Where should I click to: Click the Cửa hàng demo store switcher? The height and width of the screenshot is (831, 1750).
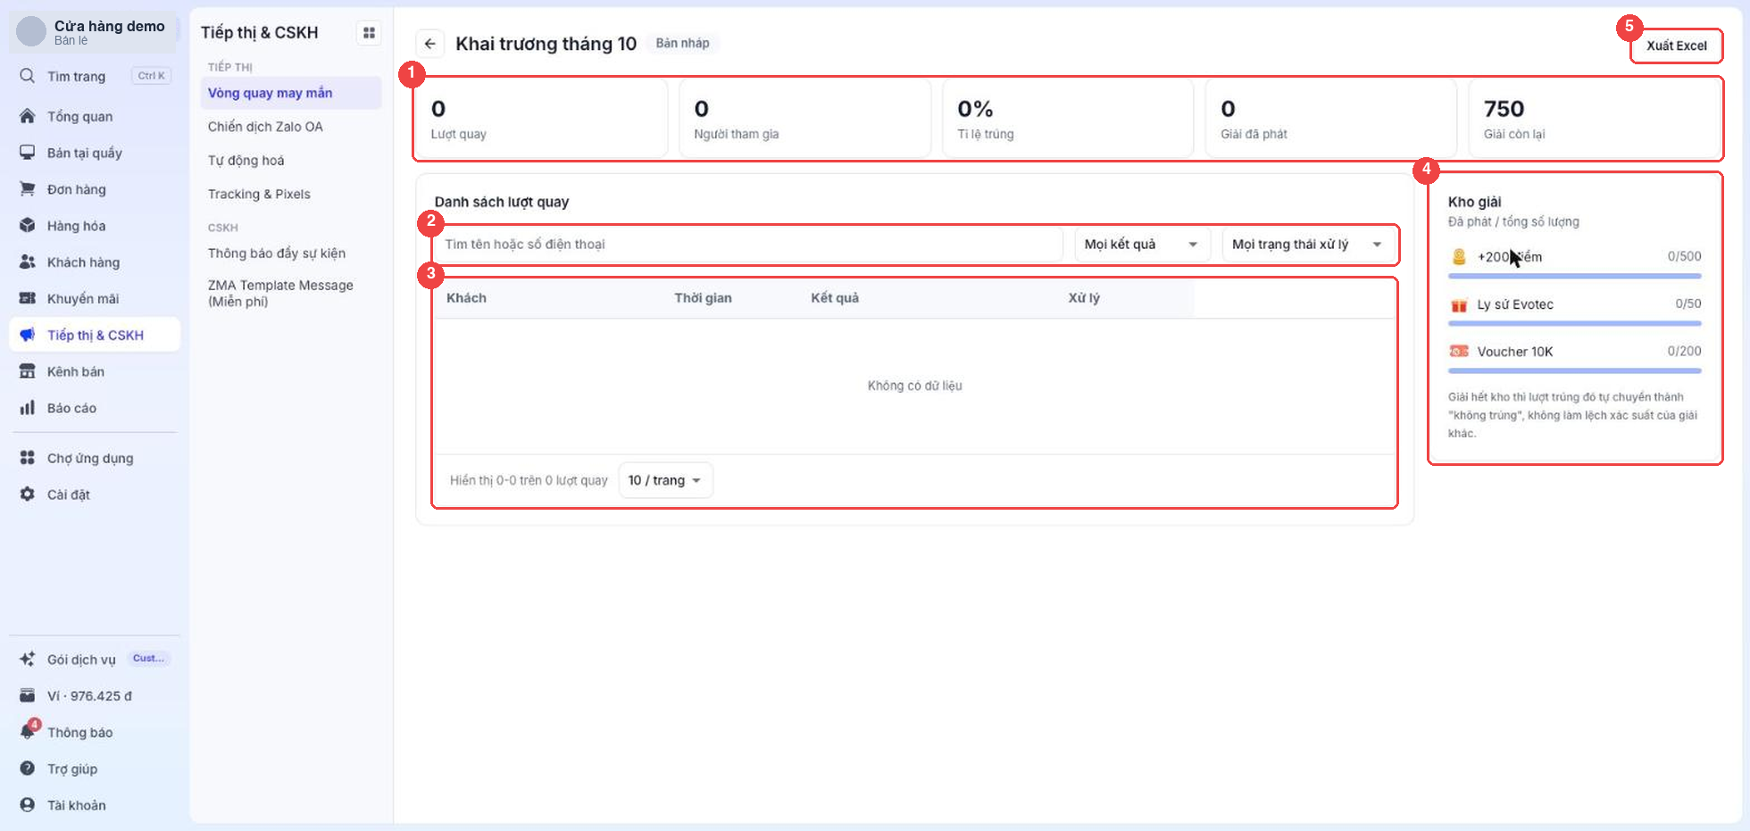coord(94,32)
